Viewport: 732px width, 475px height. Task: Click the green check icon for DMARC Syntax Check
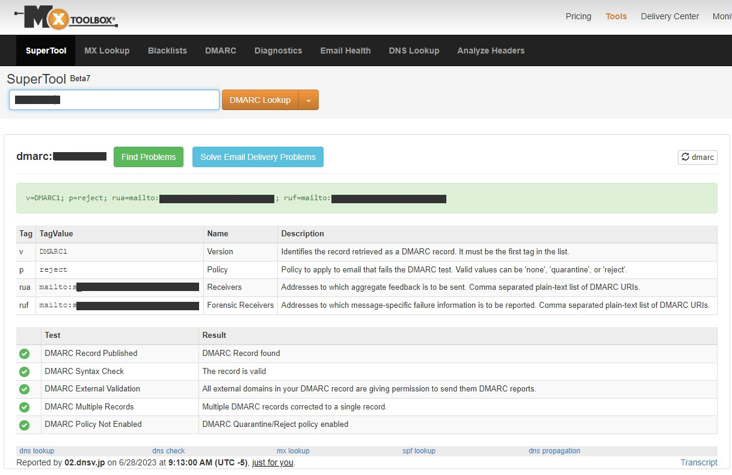coord(24,372)
